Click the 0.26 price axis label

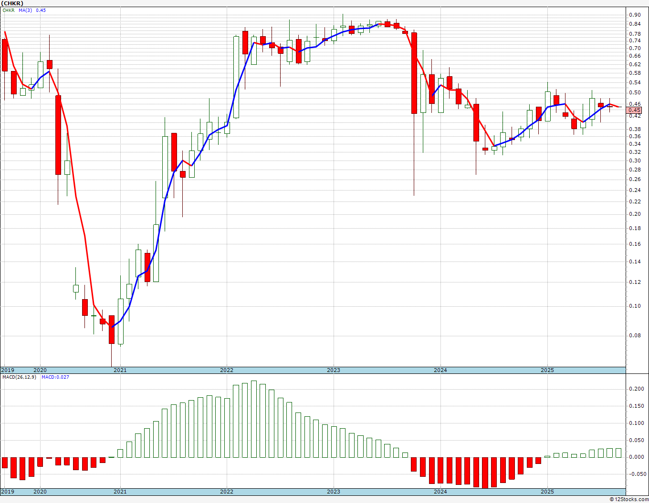coord(635,179)
